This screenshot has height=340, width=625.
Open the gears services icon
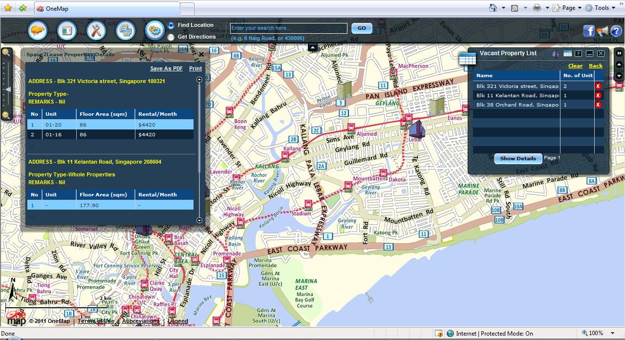pos(155,30)
